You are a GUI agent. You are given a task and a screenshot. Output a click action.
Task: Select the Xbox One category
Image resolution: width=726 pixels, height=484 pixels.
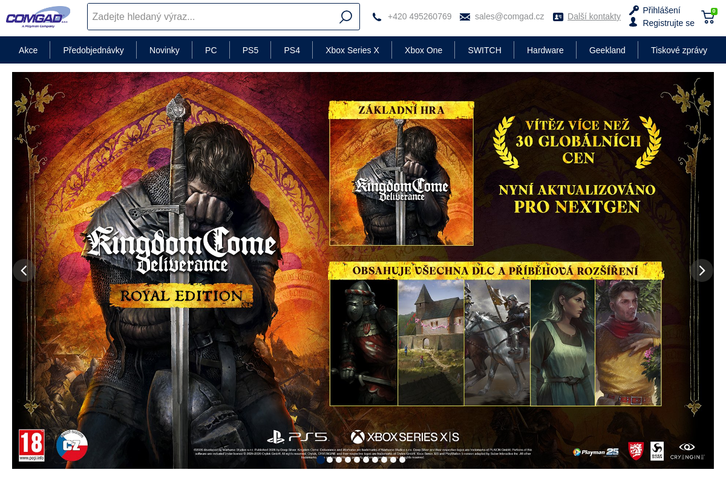coord(423,50)
